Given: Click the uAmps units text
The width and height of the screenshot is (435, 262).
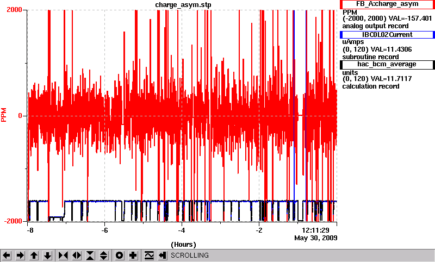Looking at the screenshot, I should (x=353, y=42).
